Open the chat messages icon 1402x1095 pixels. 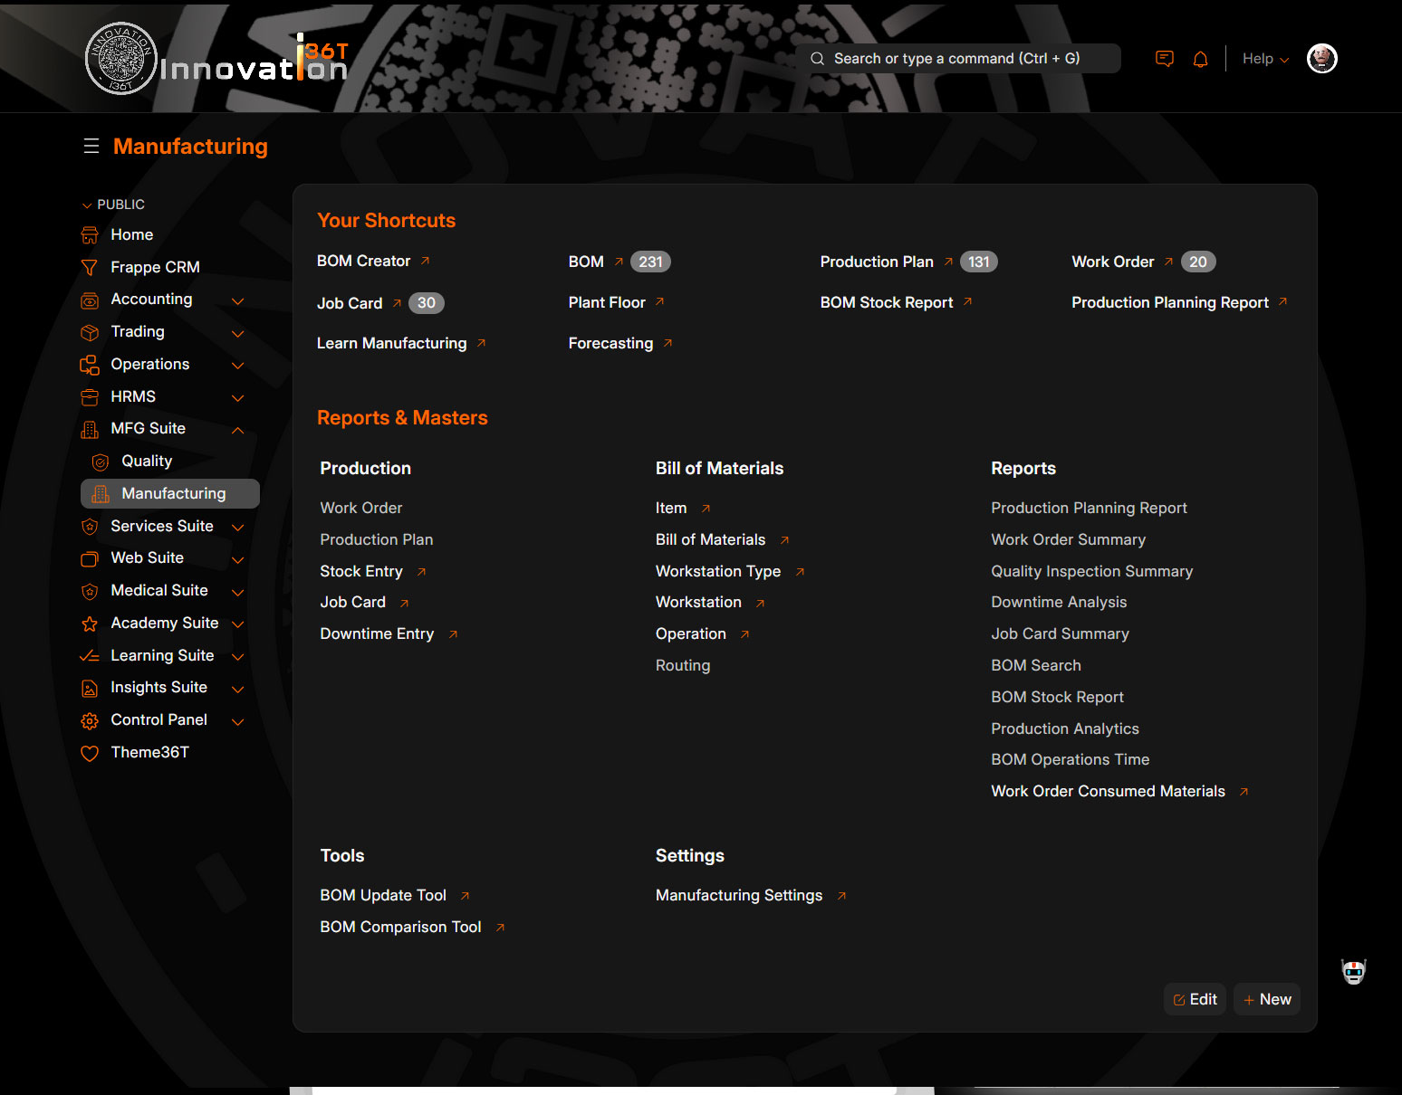coord(1165,59)
